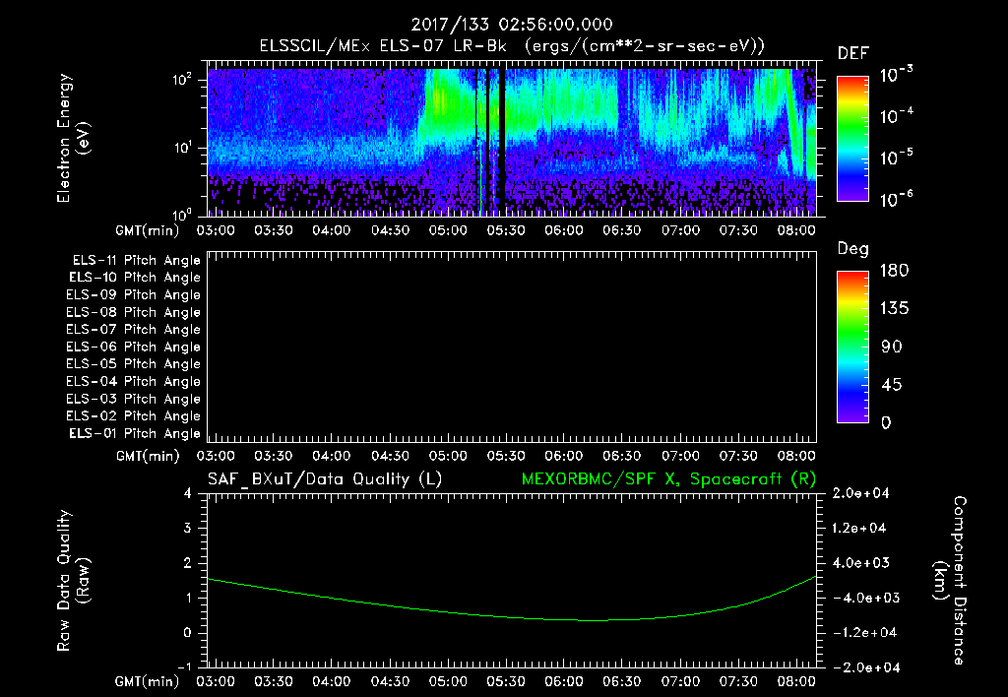Viewport: 1008px width, 697px height.
Task: Click GMT(min) label under the spectrogram panel
Action: (148, 230)
